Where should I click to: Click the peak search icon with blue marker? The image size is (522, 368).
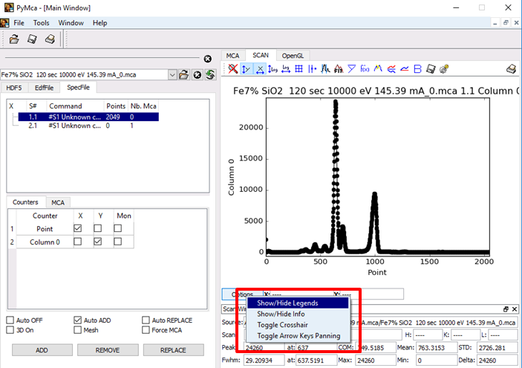325,69
